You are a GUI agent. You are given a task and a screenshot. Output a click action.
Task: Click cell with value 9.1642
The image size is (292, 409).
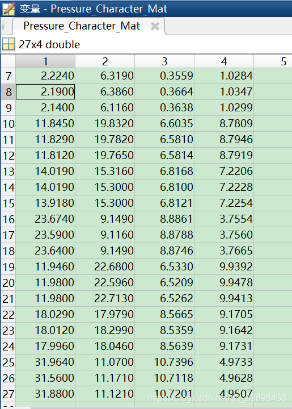[x=224, y=331]
